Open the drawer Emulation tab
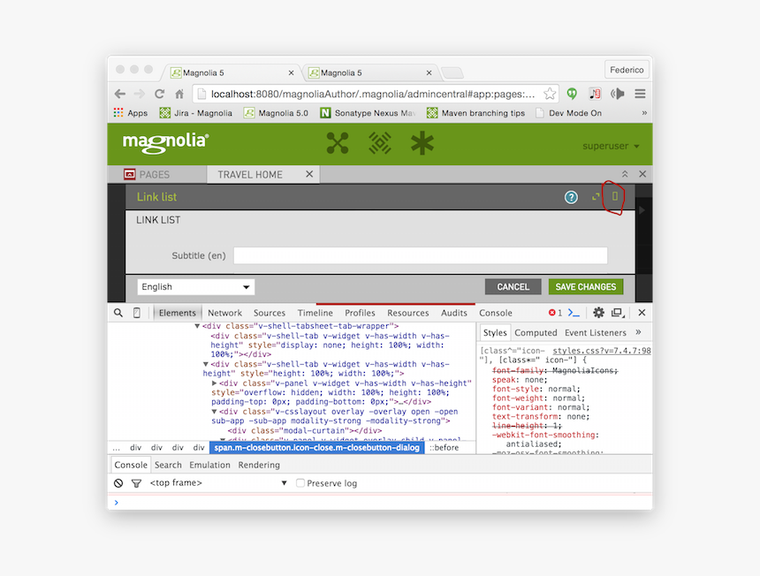 click(209, 465)
